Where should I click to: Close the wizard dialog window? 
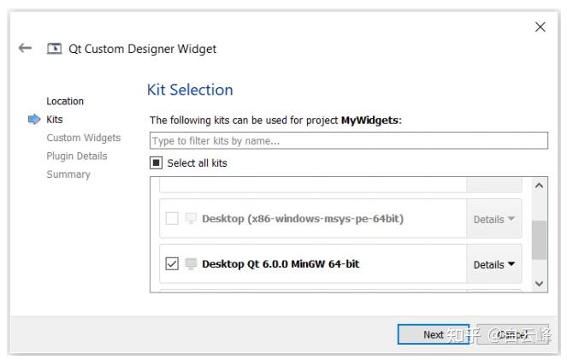click(x=540, y=27)
